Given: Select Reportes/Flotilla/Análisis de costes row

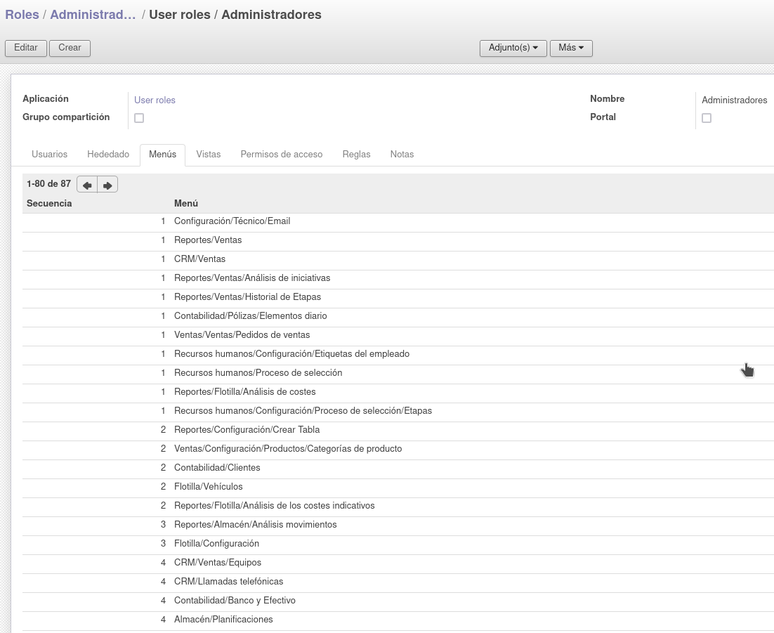Looking at the screenshot, I should [398, 392].
